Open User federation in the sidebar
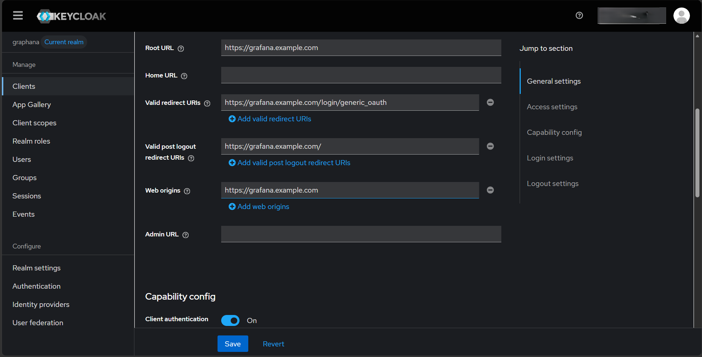702x357 pixels. pos(68,323)
